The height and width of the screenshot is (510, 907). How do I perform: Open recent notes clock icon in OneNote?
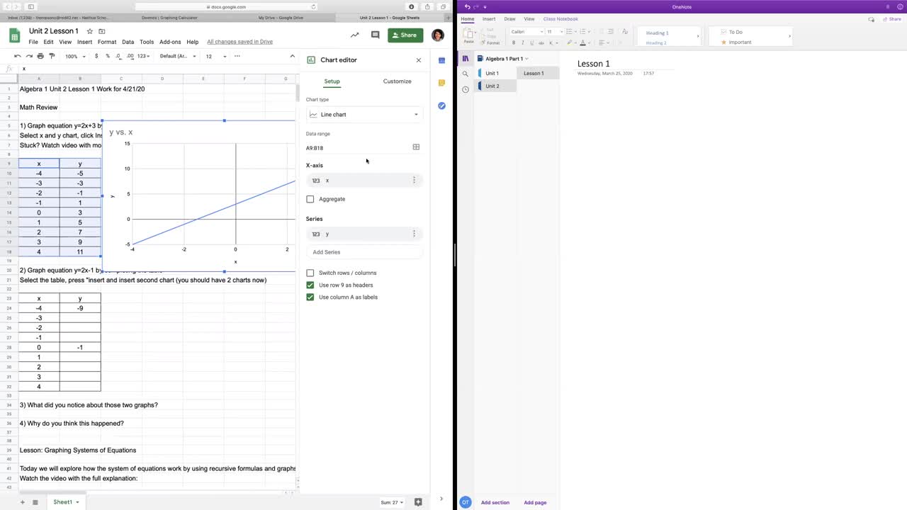point(466,89)
